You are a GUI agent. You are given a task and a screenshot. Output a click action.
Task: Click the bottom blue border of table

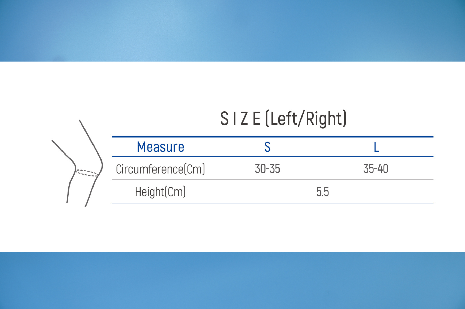click(x=273, y=203)
